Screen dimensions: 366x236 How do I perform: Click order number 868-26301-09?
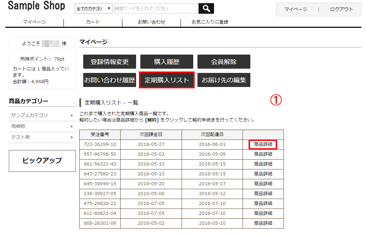click(x=100, y=223)
